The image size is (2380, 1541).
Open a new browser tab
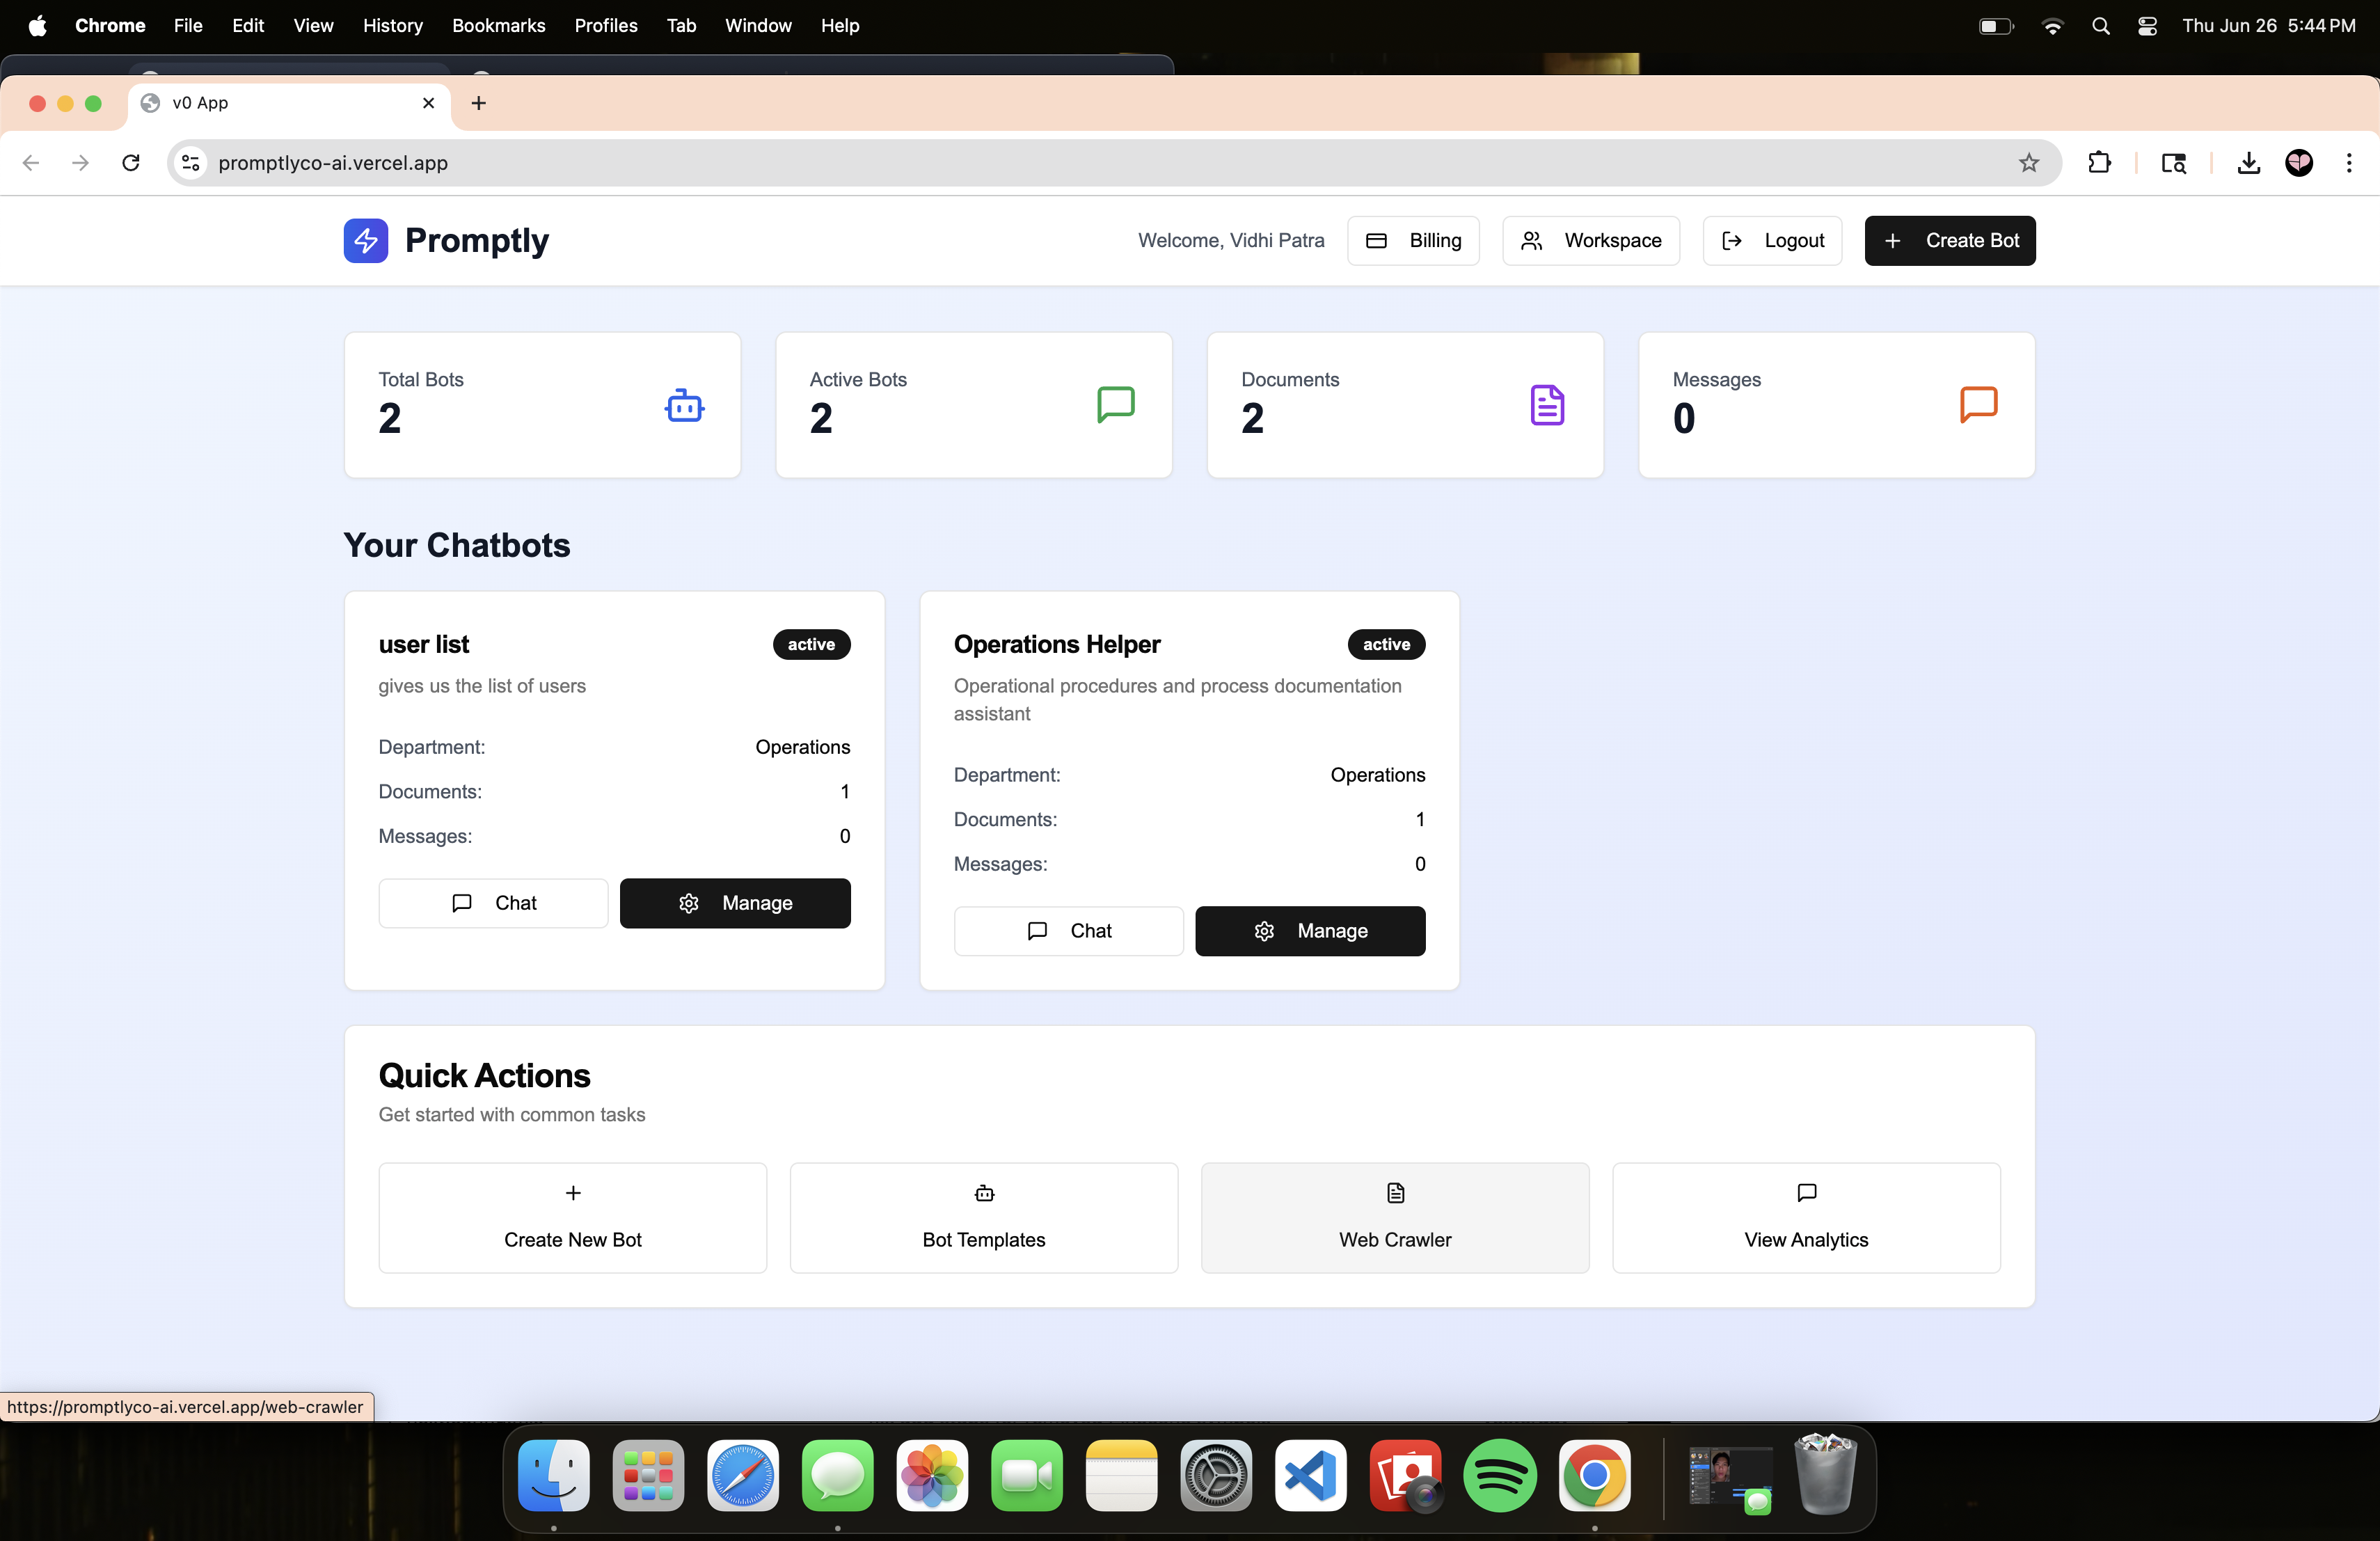click(x=479, y=103)
